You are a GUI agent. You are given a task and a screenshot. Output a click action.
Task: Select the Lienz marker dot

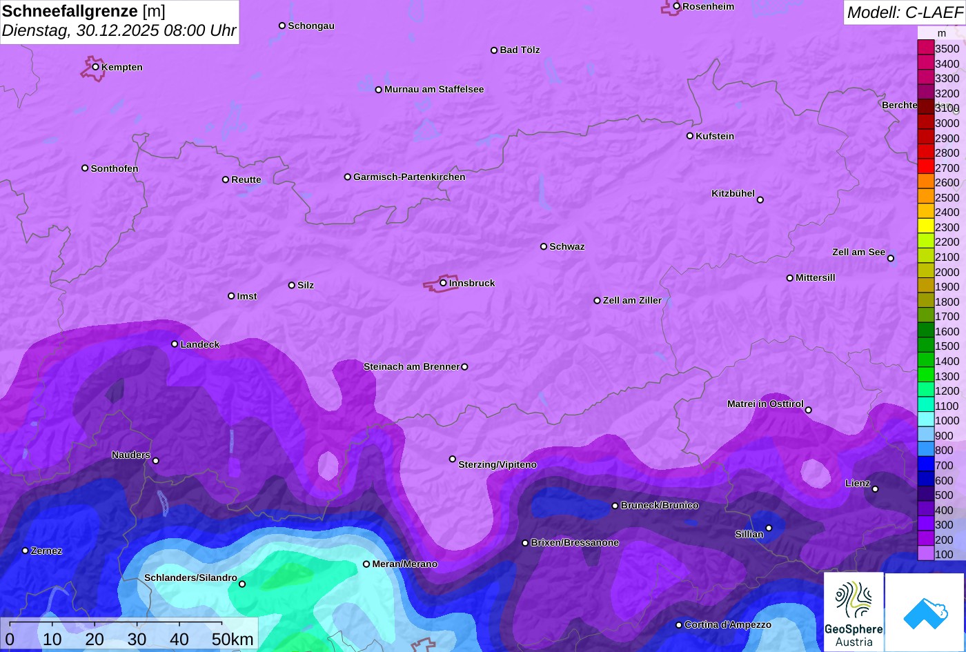pos(875,489)
